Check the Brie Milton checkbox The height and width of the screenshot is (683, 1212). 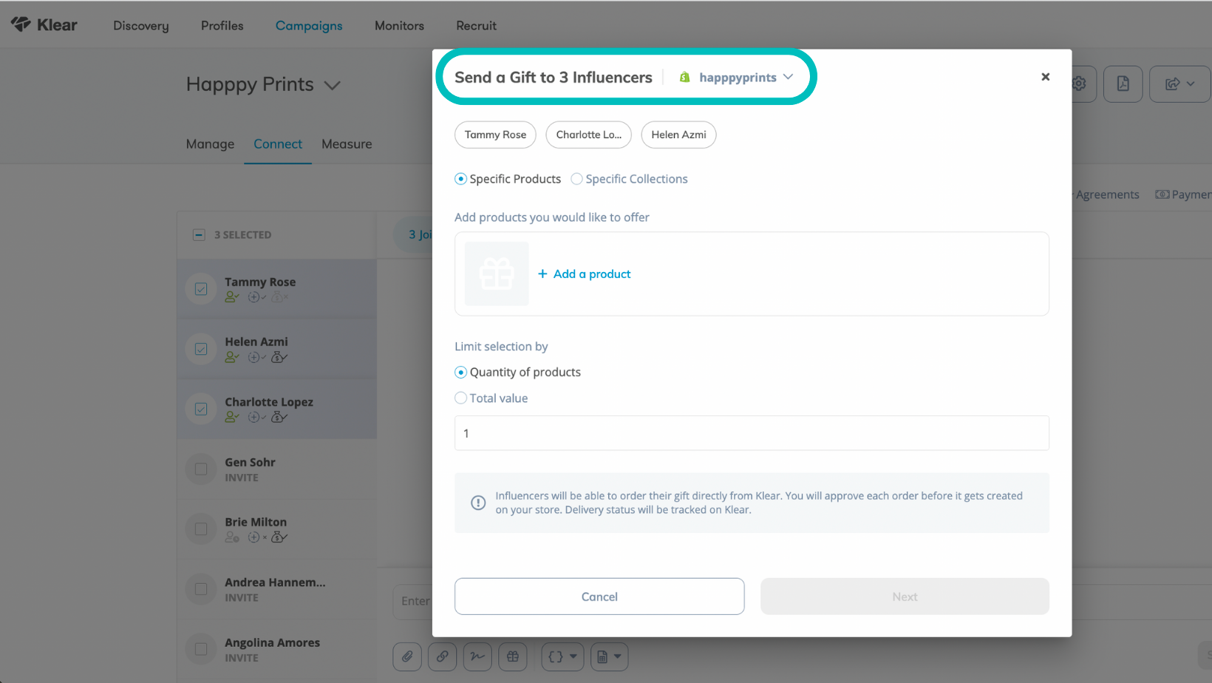click(201, 529)
